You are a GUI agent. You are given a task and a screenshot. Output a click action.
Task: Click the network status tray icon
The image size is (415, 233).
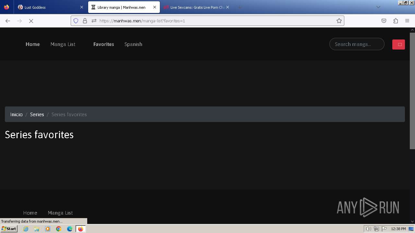(376, 229)
